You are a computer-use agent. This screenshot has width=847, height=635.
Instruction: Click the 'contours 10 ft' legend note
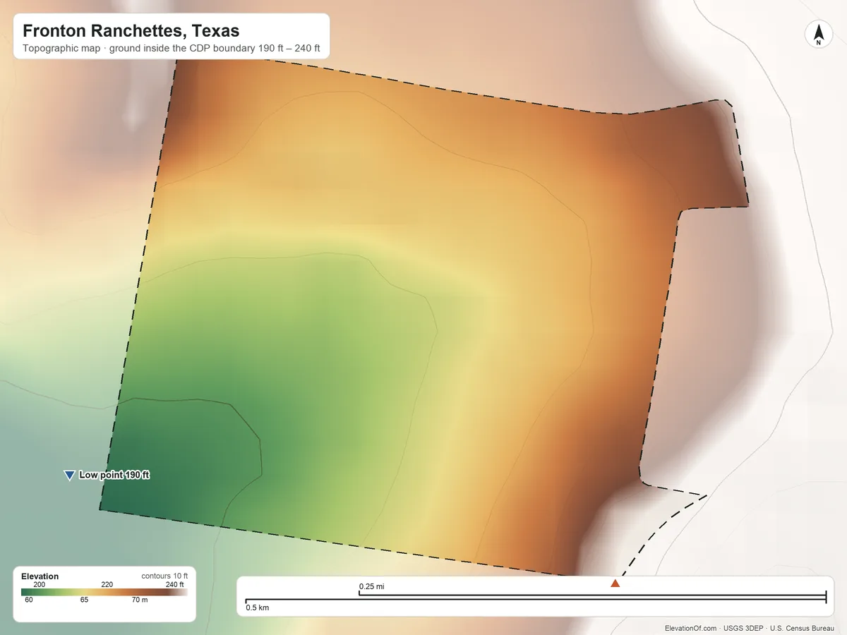pyautogui.click(x=164, y=576)
